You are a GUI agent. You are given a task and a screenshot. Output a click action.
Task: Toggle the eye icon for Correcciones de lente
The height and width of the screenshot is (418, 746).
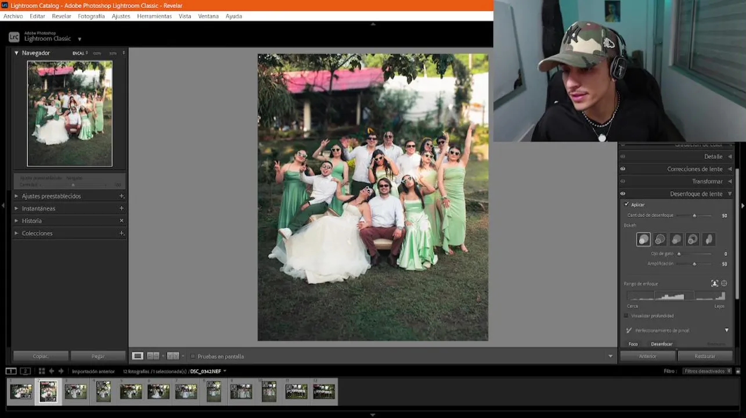pyautogui.click(x=622, y=169)
